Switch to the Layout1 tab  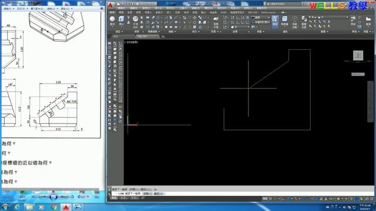pyautogui.click(x=124, y=198)
